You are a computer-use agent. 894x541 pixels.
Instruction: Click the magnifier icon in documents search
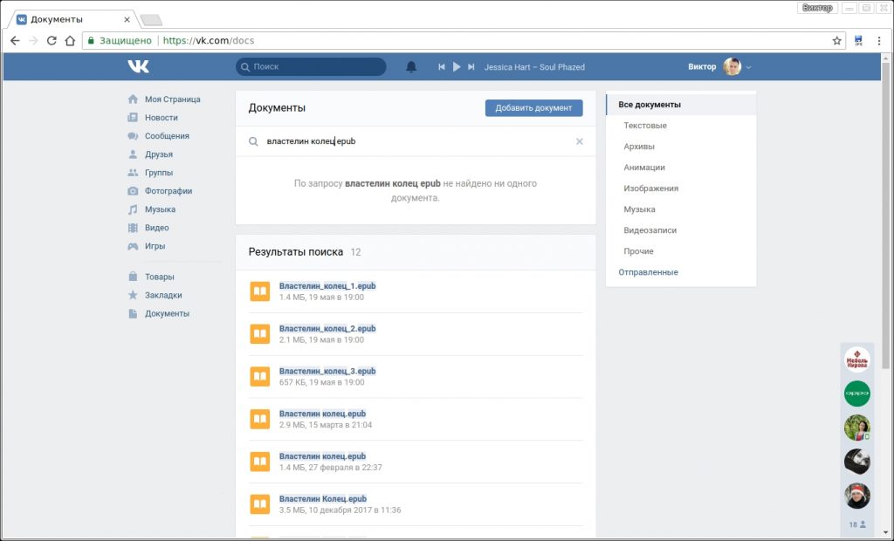[x=253, y=141]
